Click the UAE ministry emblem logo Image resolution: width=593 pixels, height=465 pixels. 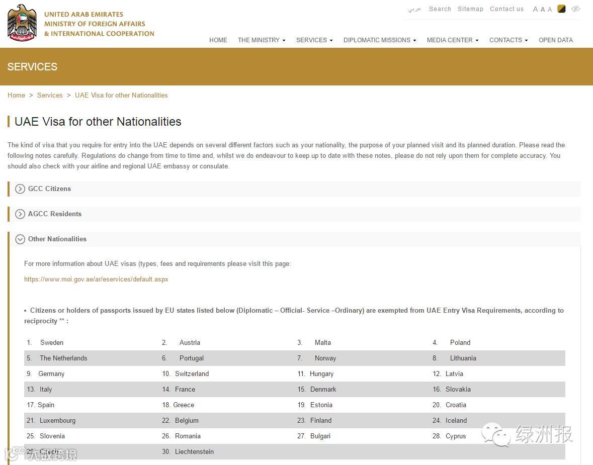coord(22,23)
